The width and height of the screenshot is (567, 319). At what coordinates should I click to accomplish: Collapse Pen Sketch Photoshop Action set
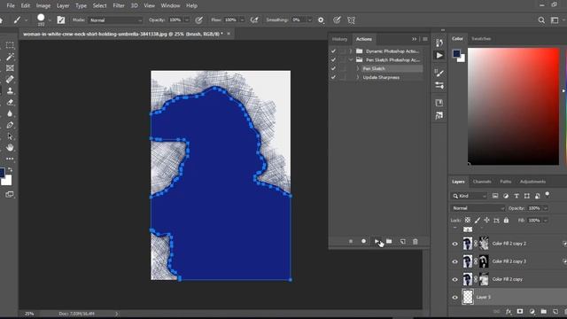point(350,59)
